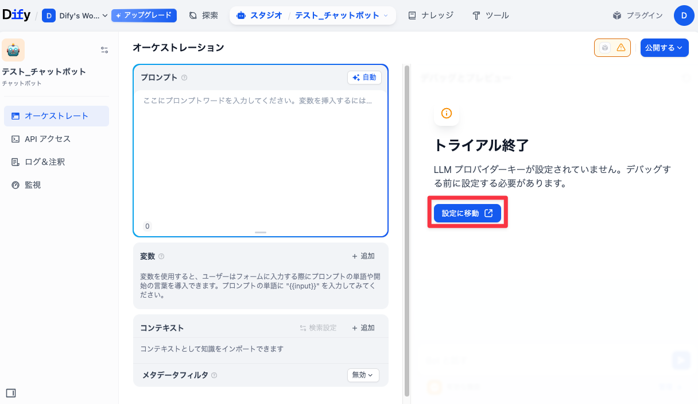Click the 自動 prompt generation button

[364, 78]
